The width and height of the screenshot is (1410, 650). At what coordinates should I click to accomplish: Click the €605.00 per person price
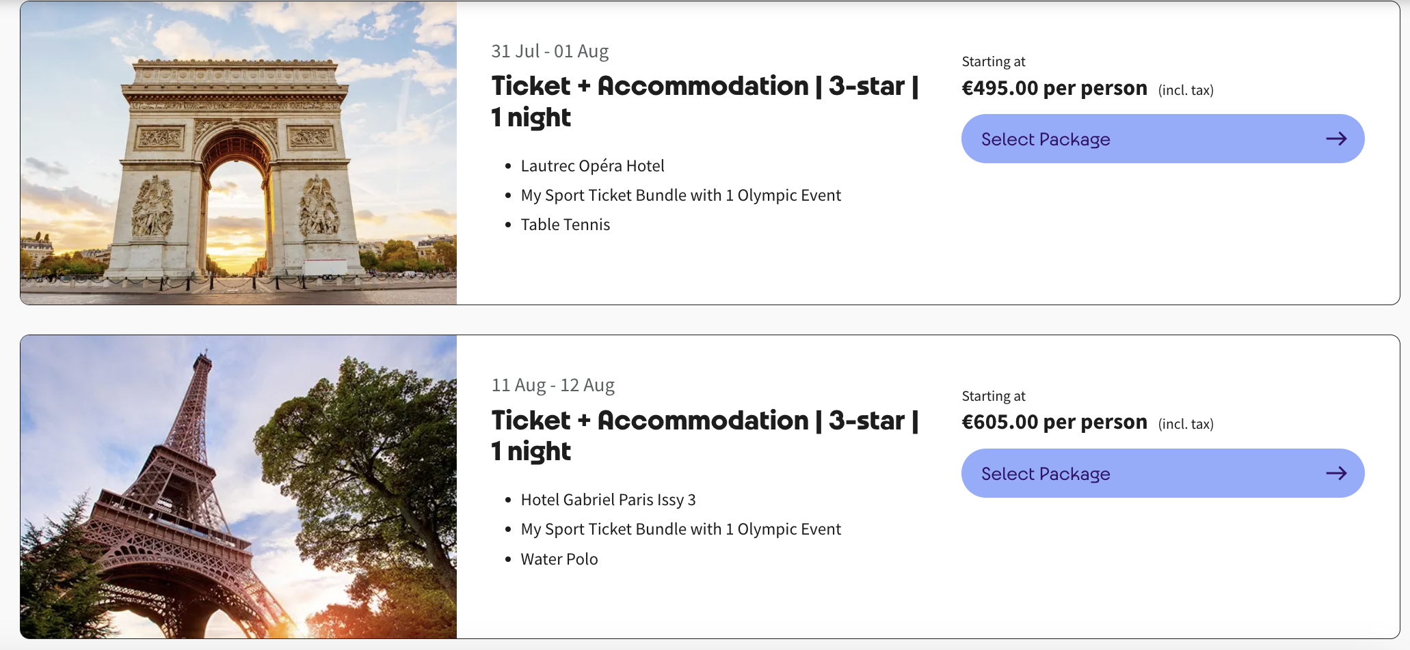[x=1054, y=422]
